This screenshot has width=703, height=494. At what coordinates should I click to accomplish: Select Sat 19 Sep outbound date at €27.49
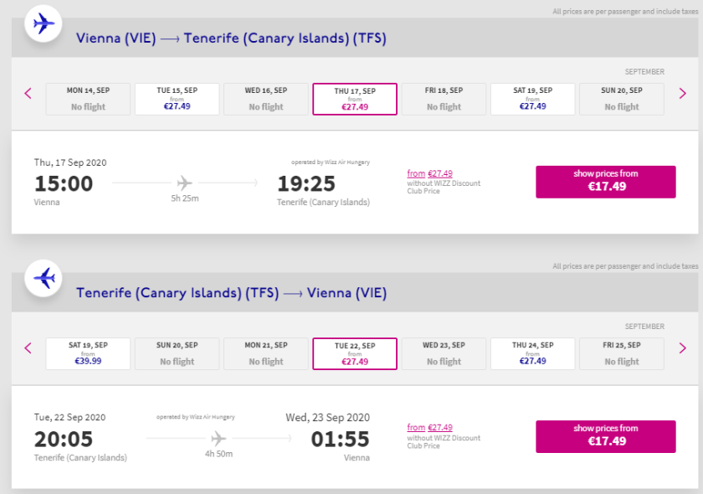tap(533, 99)
